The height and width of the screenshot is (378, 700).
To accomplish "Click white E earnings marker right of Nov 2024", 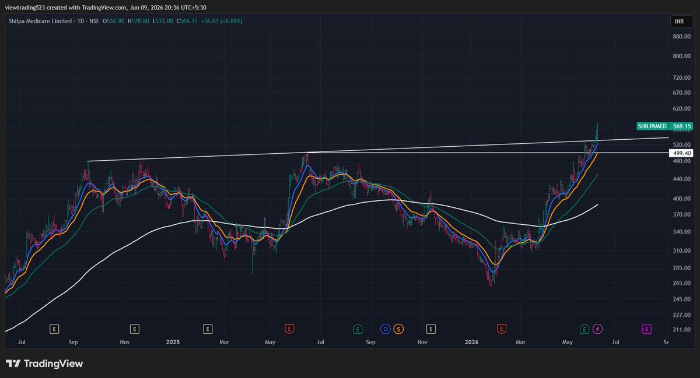I will click(x=135, y=329).
